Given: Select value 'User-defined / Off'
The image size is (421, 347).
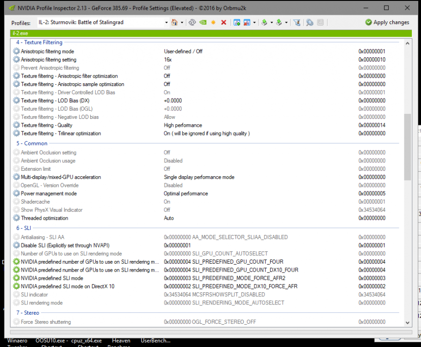Looking at the screenshot, I should pos(183,51).
